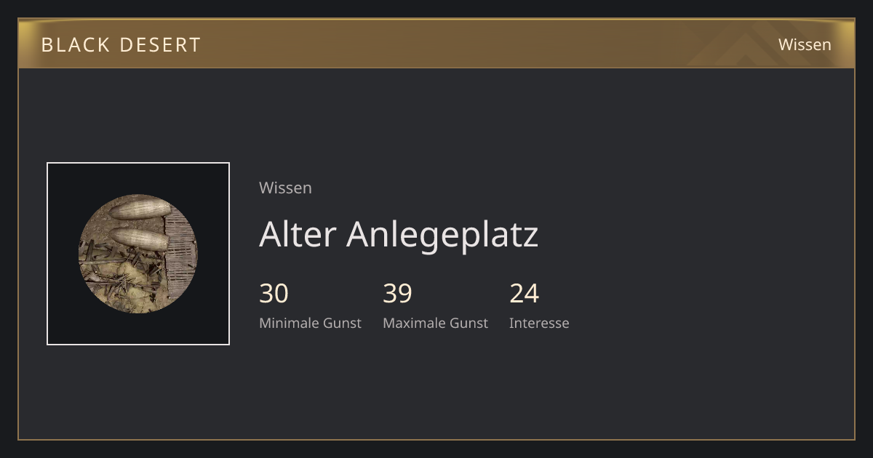Click the Interesse label
This screenshot has height=458, width=873.
[x=539, y=323]
